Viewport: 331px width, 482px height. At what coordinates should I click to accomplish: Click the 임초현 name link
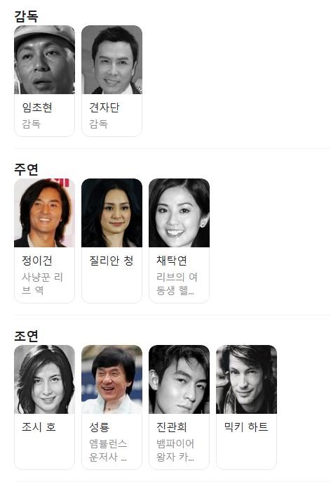[x=36, y=108]
